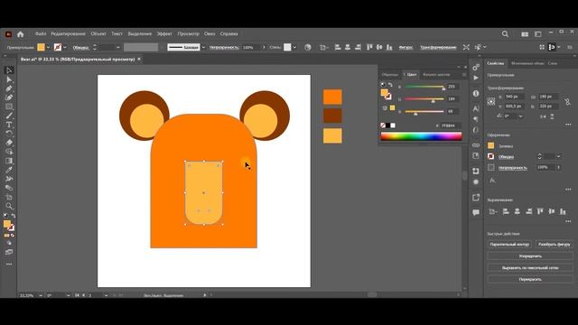This screenshot has width=578, height=325.
Task: Open the Paragraph panel icon in dock
Action: (x=476, y=119)
